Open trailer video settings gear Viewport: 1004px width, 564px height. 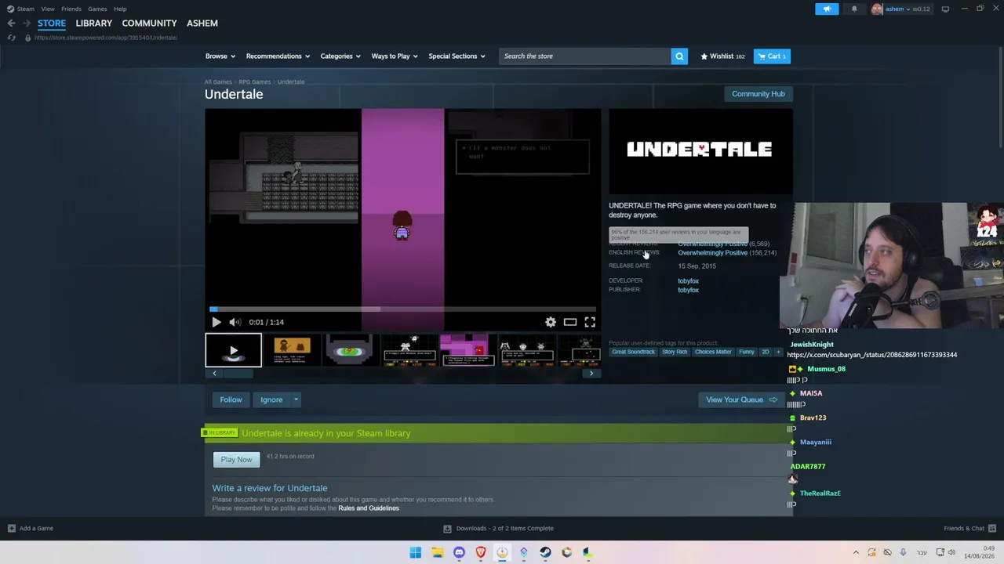tap(551, 322)
